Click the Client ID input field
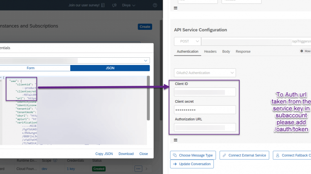Screen dimensions: 311x174 point(205,92)
